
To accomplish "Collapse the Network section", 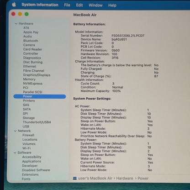I will point(15,131).
